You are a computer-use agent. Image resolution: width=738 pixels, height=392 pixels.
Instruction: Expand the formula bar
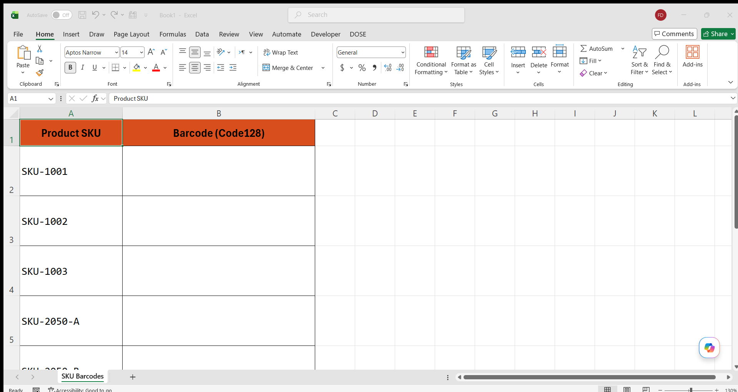tap(733, 98)
